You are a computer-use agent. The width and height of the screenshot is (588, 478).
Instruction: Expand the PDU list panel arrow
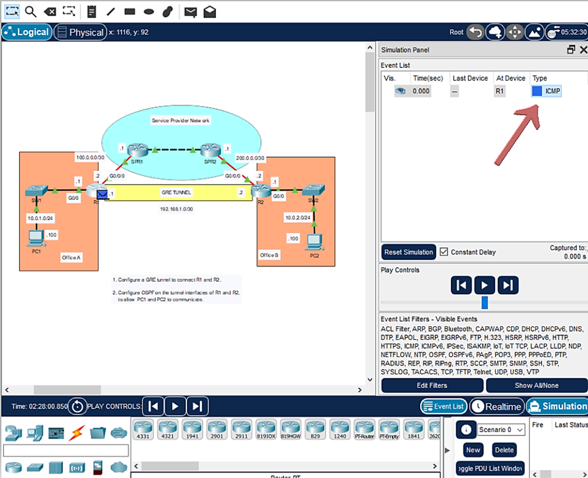[x=447, y=450]
